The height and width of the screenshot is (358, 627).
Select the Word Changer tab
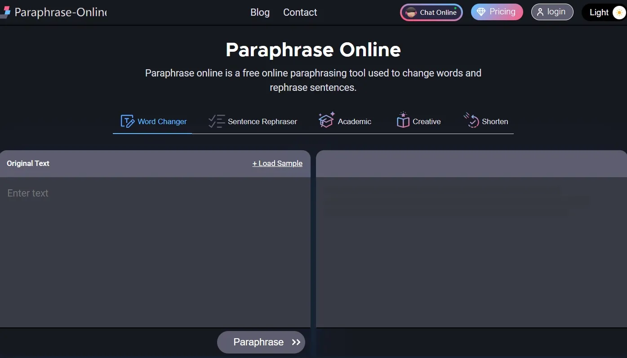[x=152, y=121]
